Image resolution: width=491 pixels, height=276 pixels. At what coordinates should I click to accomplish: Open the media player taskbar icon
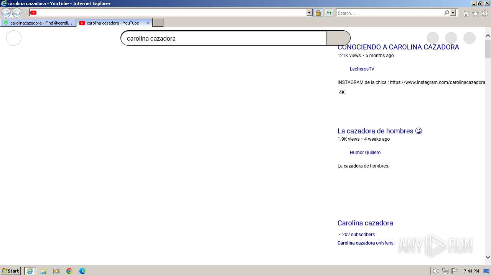click(56, 271)
